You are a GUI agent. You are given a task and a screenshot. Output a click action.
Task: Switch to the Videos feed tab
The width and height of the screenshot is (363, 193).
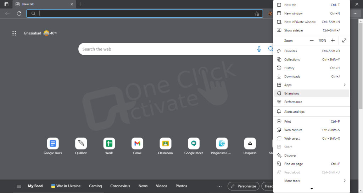(162, 186)
